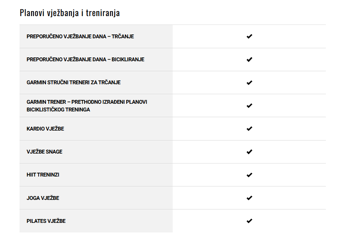This screenshot has height=242, width=345.
Task: Click checkmark in Vježbe snage row
Action: (x=249, y=152)
